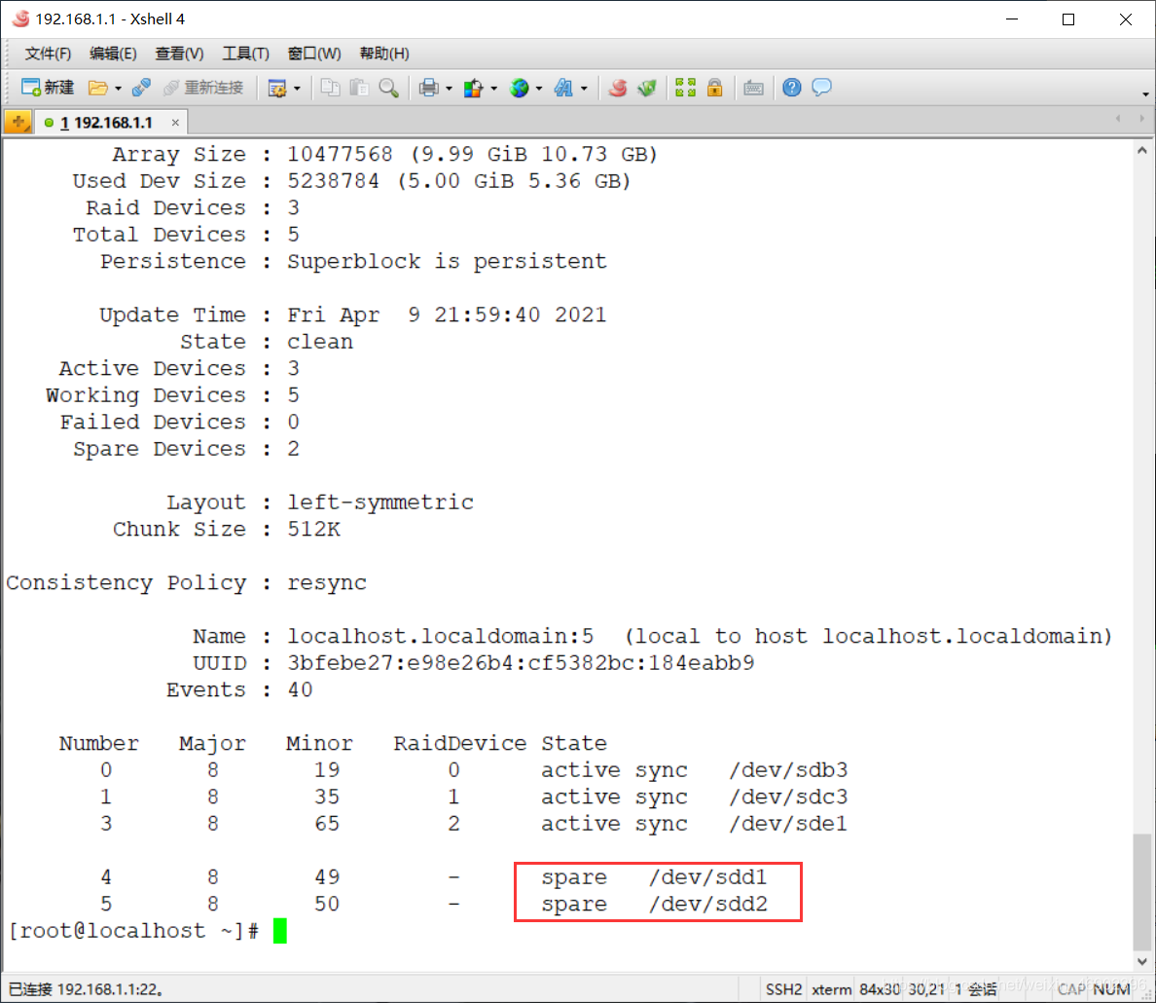Click the /dev/sdd2 spare entry
The height and width of the screenshot is (1003, 1156).
(707, 904)
